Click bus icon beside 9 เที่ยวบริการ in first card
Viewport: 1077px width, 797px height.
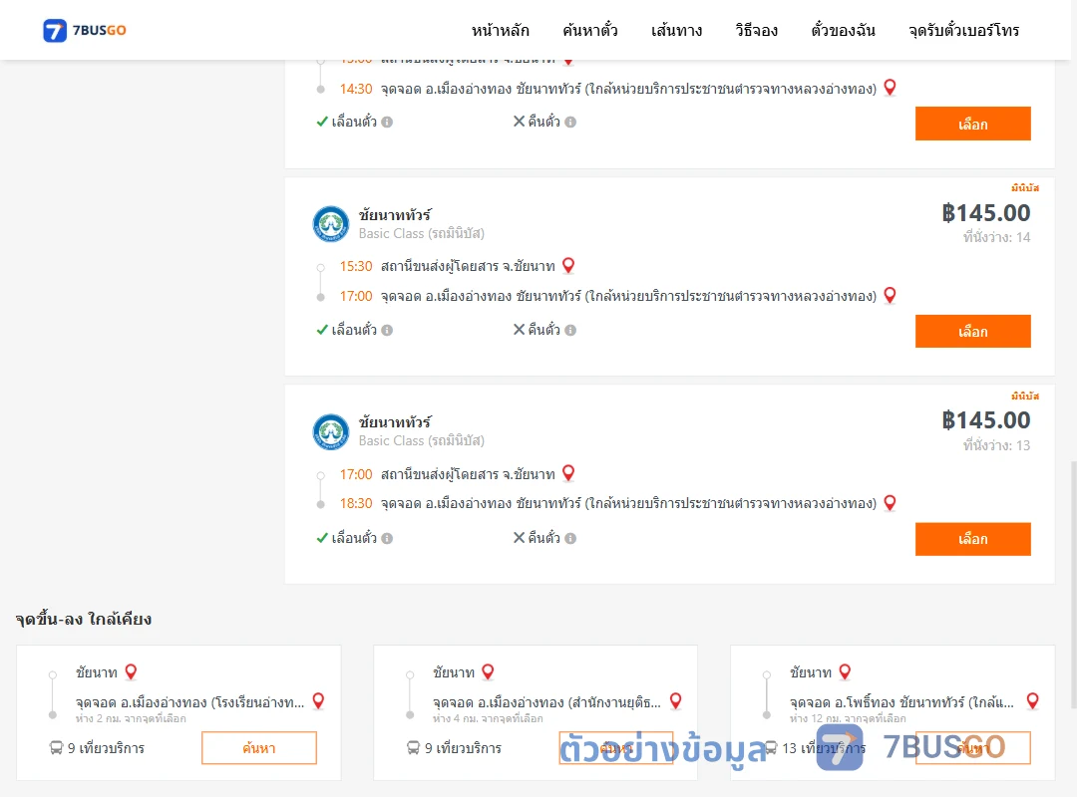[56, 747]
